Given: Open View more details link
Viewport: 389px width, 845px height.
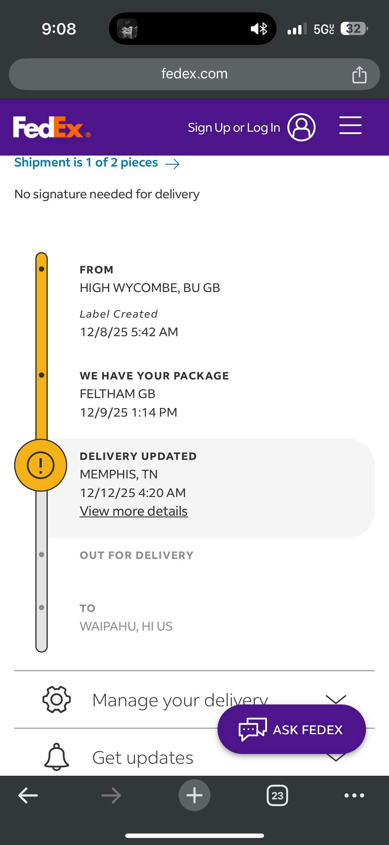Looking at the screenshot, I should click(133, 511).
